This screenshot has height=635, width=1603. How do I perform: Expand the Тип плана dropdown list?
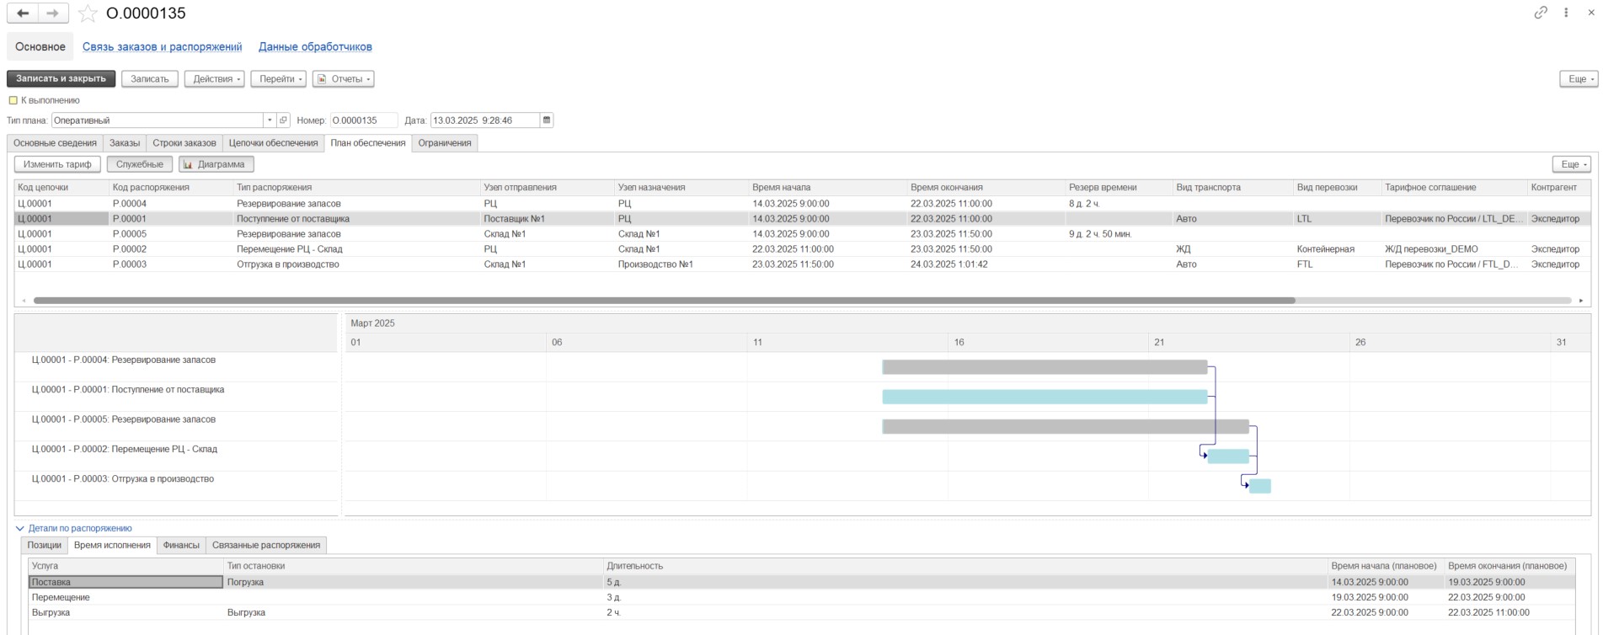pos(270,120)
